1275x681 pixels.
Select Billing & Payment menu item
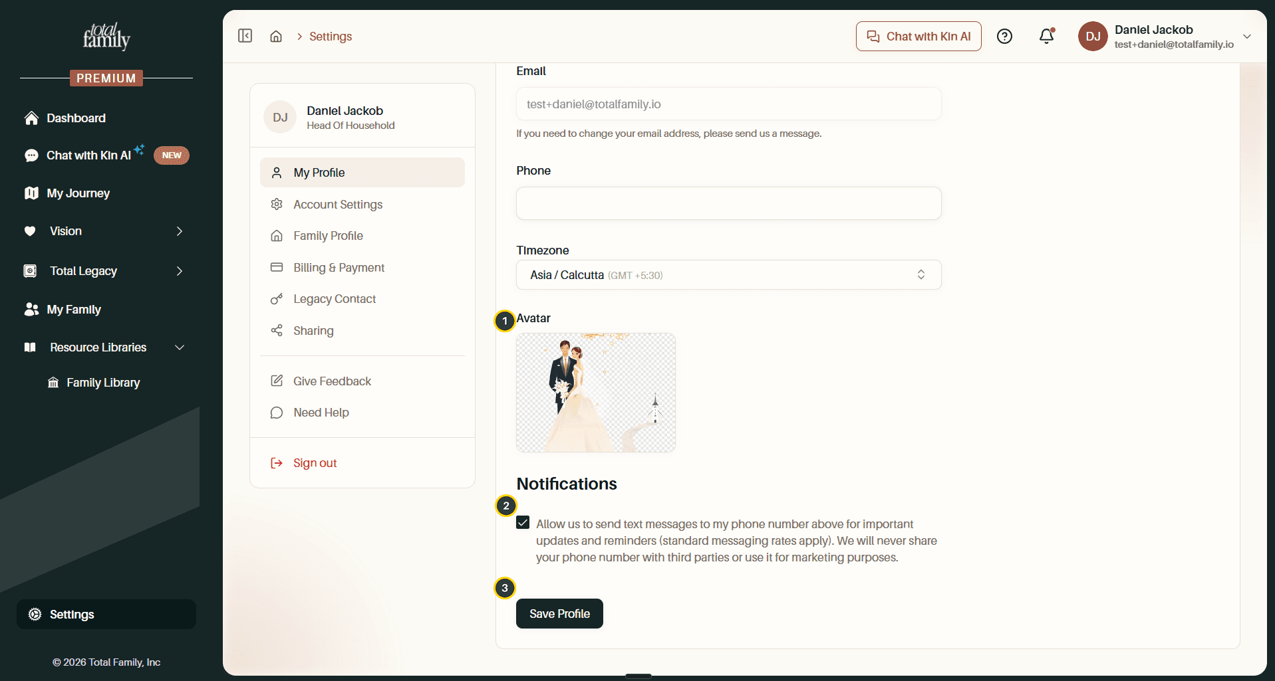pos(362,268)
